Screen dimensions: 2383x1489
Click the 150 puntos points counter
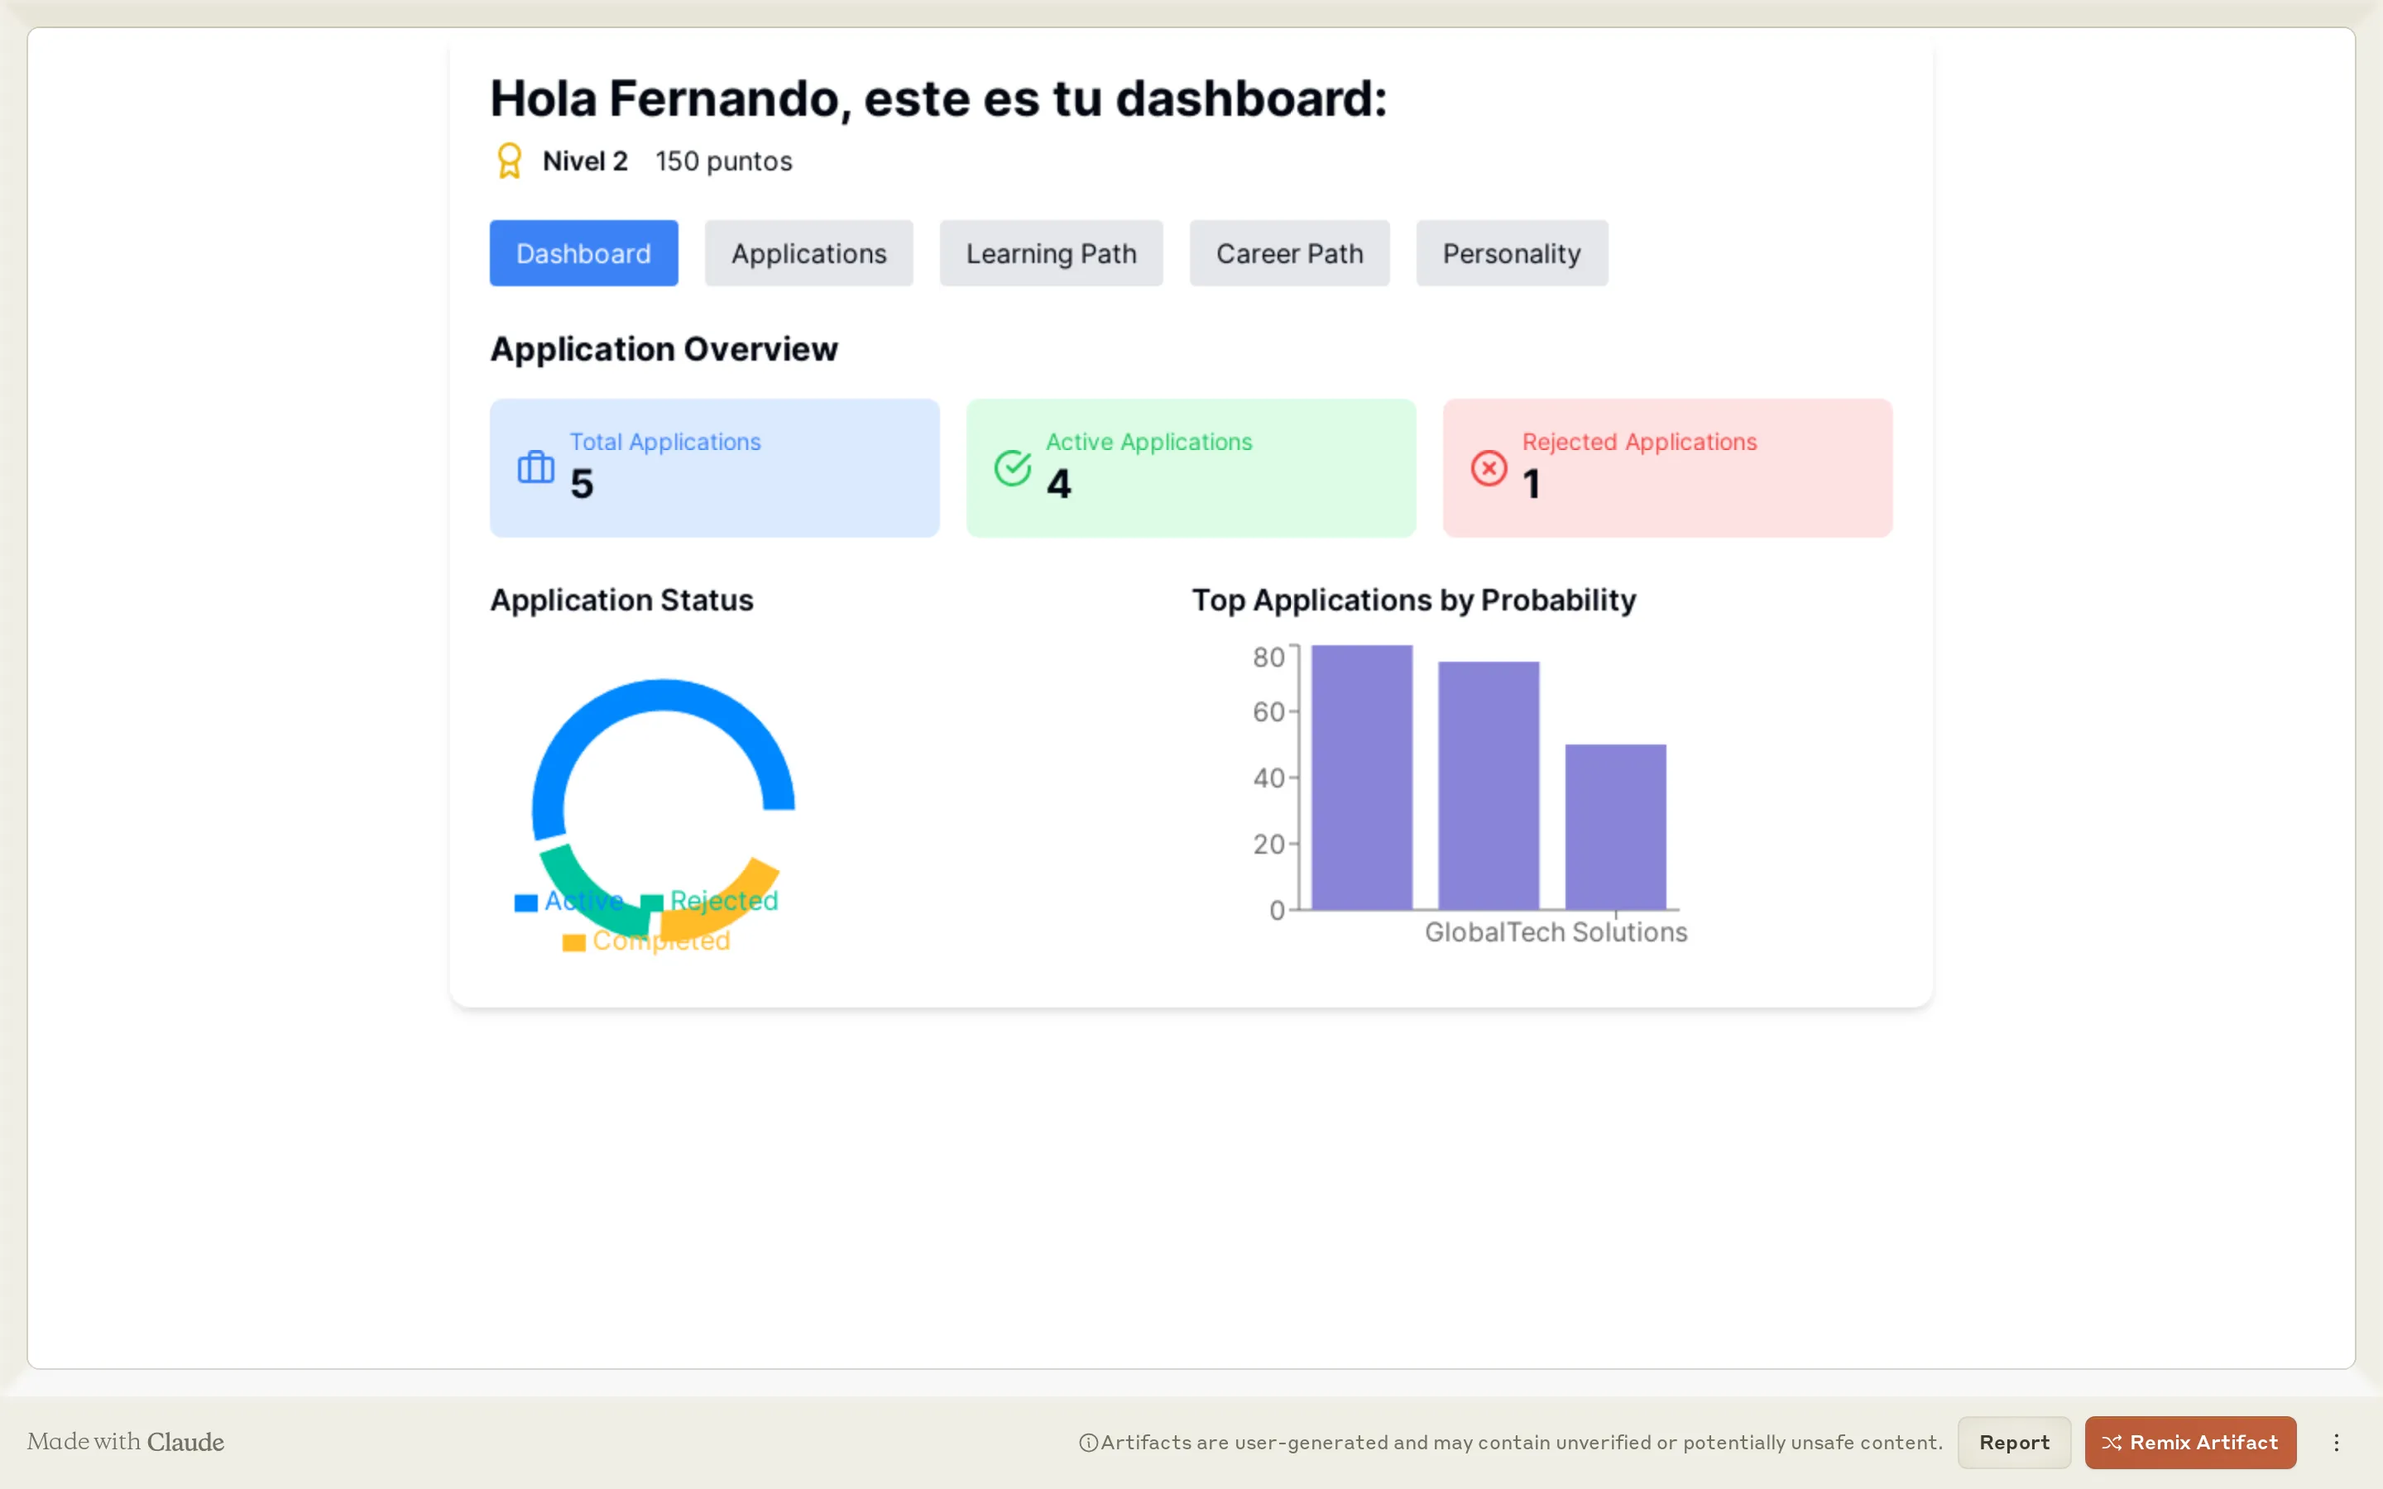[724, 161]
